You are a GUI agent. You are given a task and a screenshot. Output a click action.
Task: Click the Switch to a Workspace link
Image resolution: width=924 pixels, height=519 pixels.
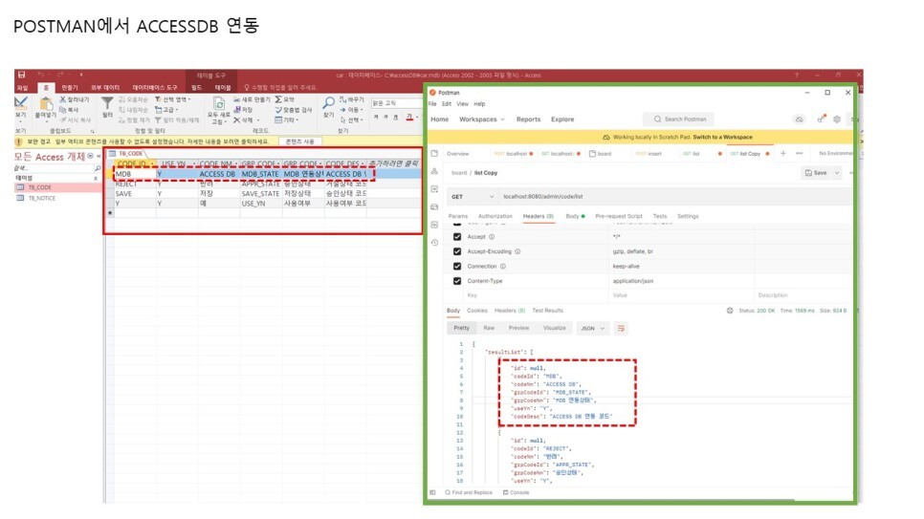pos(722,137)
